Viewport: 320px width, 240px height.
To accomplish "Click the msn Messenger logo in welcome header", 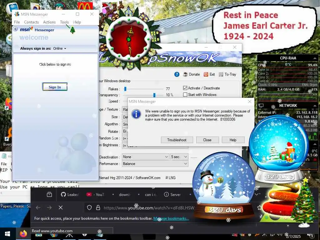I will [37, 30].
